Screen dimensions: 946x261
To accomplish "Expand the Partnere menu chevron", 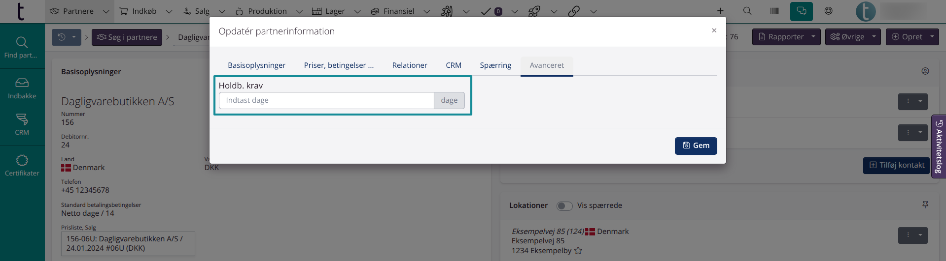I will [x=106, y=11].
